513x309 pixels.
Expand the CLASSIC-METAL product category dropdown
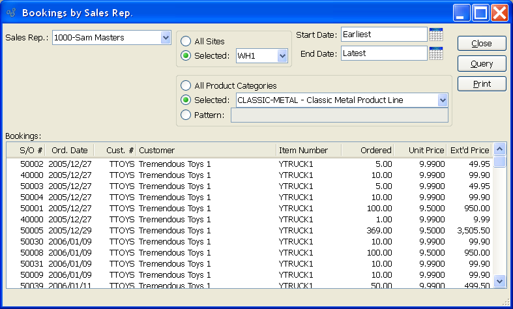click(x=443, y=100)
